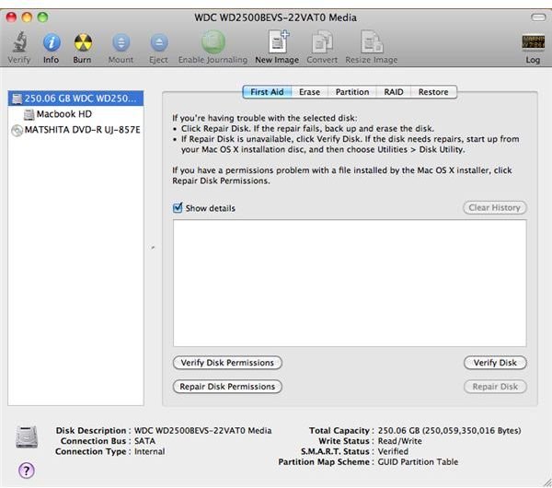The image size is (552, 488).
Task: Click the WDC WD2500BEVS-22VAT0 Media description value
Action: tap(202, 431)
